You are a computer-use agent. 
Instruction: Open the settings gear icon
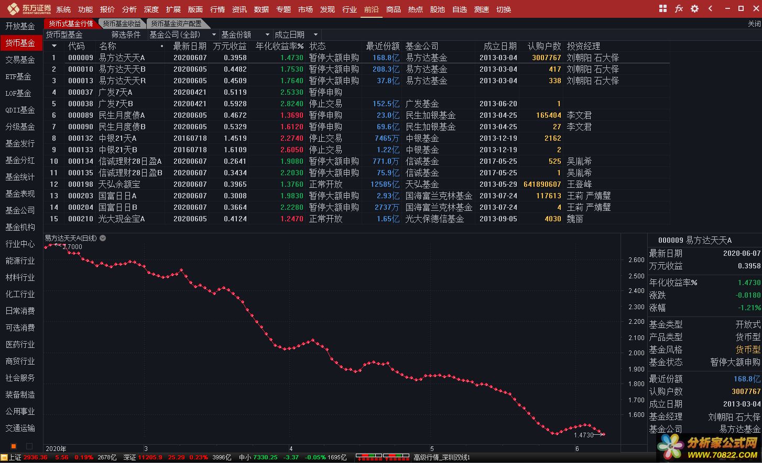point(694,8)
